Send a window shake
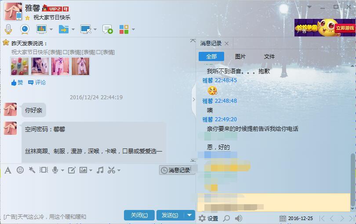 44,170
